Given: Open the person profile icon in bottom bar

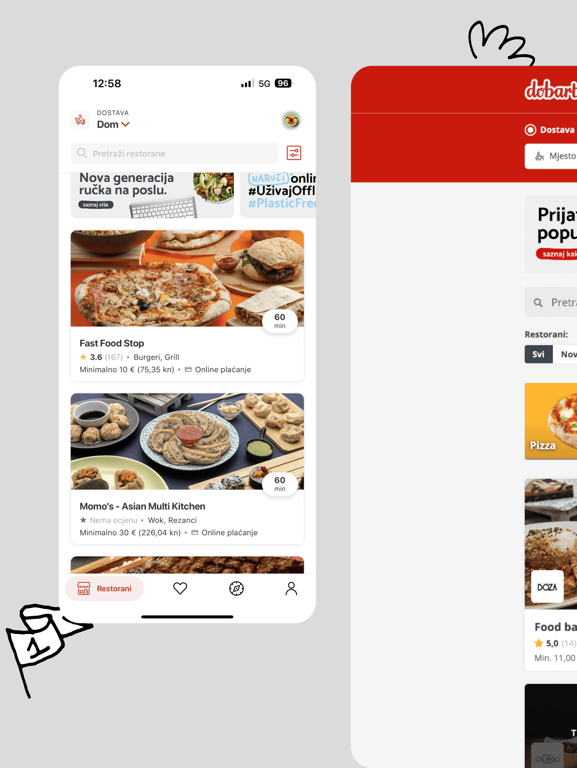Looking at the screenshot, I should [x=291, y=588].
